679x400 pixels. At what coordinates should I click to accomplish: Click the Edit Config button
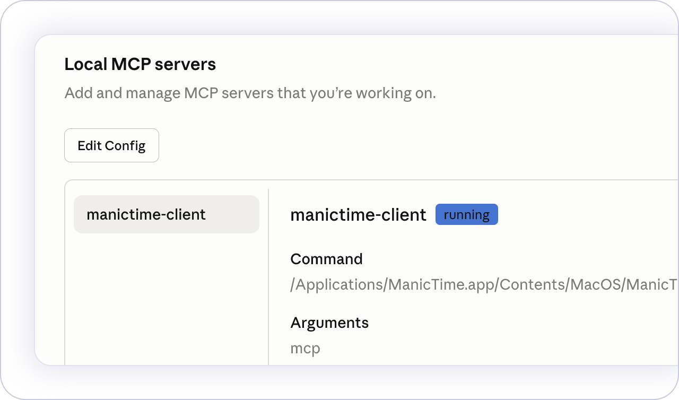pos(111,145)
